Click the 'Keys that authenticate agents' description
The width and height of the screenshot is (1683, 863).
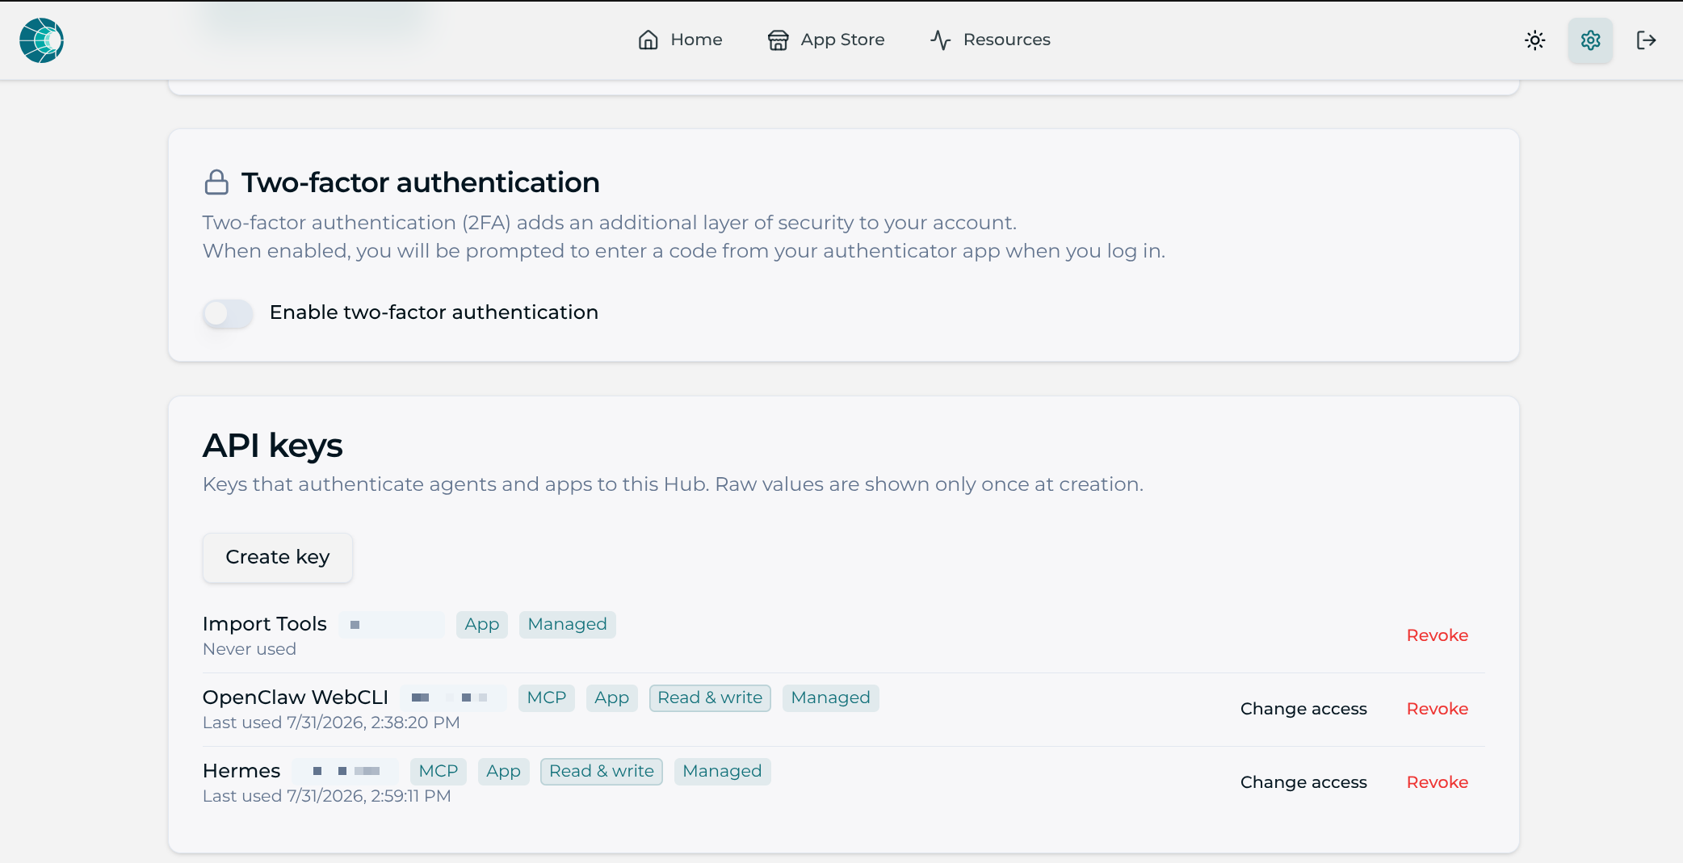pos(673,484)
